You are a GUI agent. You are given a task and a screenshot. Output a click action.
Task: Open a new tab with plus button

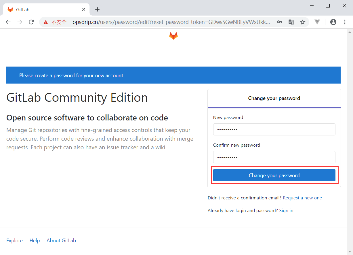pyautogui.click(x=97, y=10)
